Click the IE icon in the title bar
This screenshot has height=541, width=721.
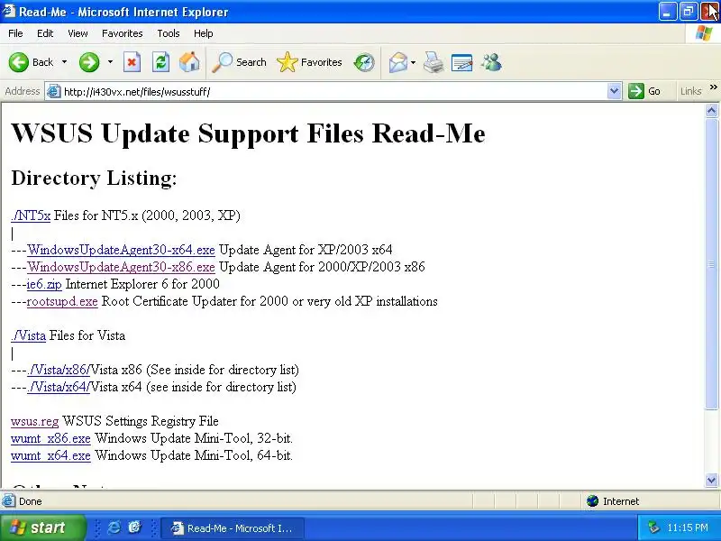click(9, 11)
